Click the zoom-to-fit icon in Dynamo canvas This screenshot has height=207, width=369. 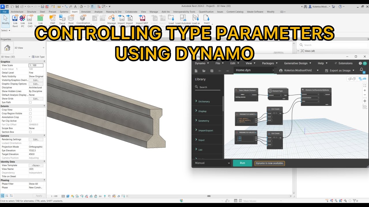[x=365, y=86]
